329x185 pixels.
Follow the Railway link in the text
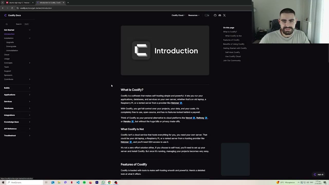click(202, 118)
